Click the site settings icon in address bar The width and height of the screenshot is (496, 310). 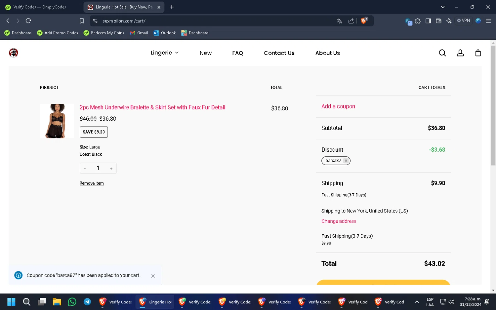tap(95, 21)
